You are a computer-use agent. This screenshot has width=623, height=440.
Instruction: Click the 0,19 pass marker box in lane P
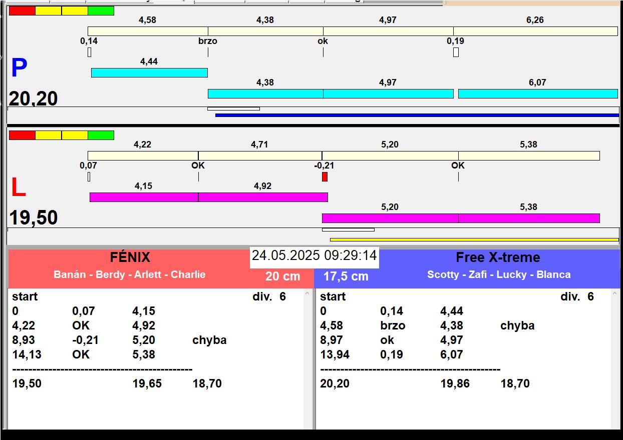tap(456, 52)
